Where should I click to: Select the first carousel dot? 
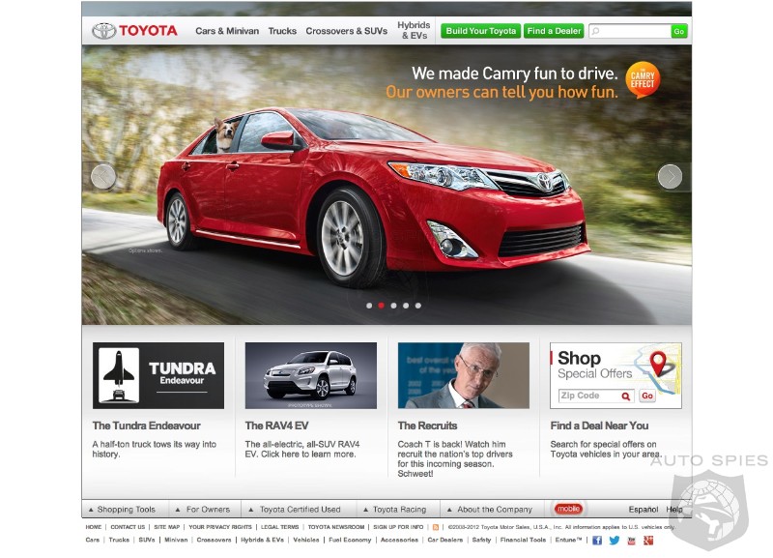(x=369, y=306)
